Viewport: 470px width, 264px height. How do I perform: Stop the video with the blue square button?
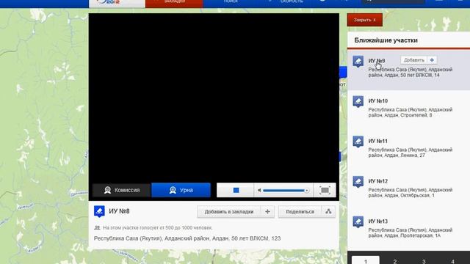tap(236, 191)
